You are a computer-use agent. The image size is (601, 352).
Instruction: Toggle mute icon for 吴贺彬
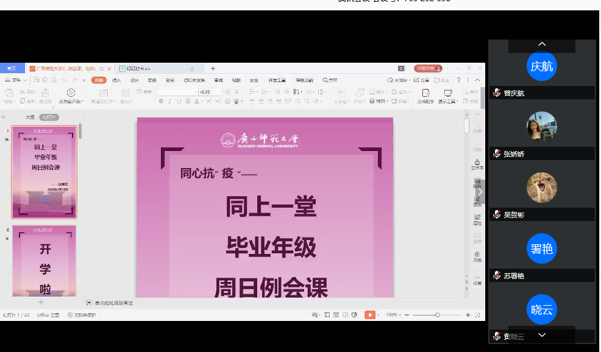(497, 214)
